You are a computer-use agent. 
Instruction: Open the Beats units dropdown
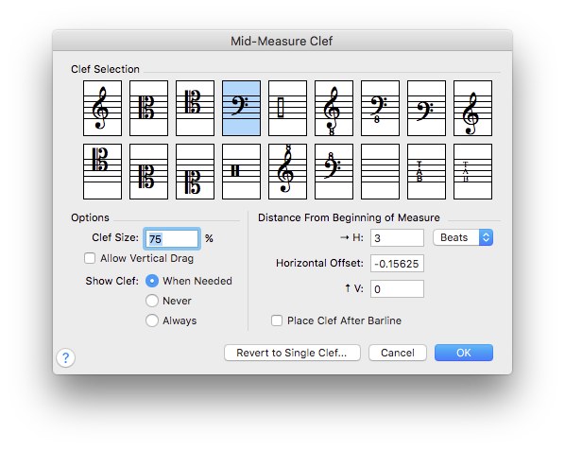click(x=463, y=237)
